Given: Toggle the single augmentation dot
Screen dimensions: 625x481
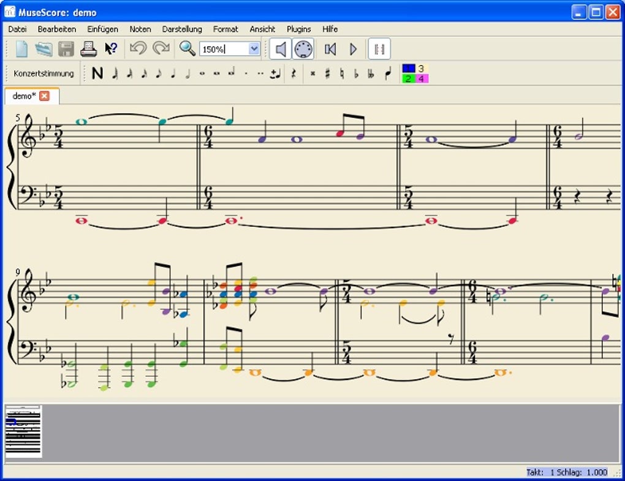Looking at the screenshot, I should point(246,74).
